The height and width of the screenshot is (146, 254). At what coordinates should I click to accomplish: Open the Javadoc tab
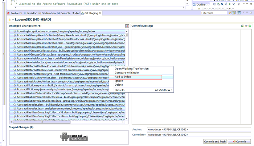pyautogui.click(x=30, y=13)
